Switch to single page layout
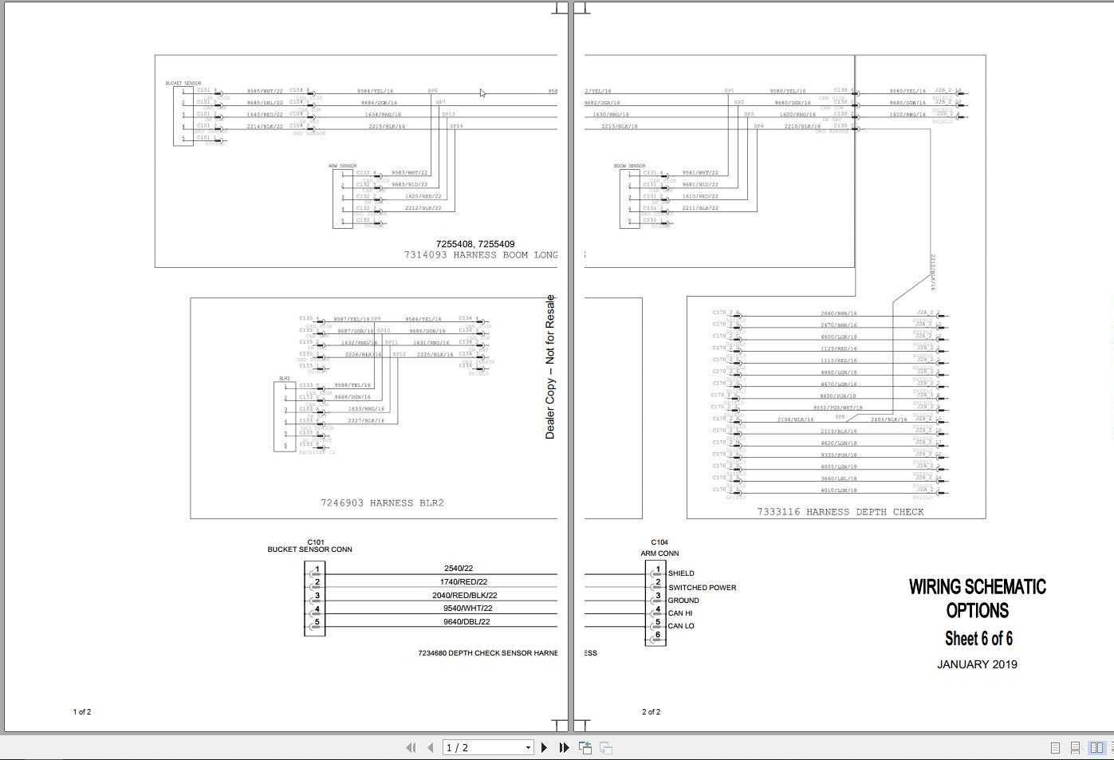The image size is (1114, 760). 1055,747
